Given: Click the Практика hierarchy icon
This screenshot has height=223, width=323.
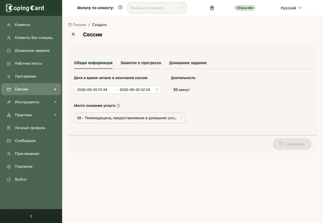Looking at the screenshot, I should pos(9,115).
